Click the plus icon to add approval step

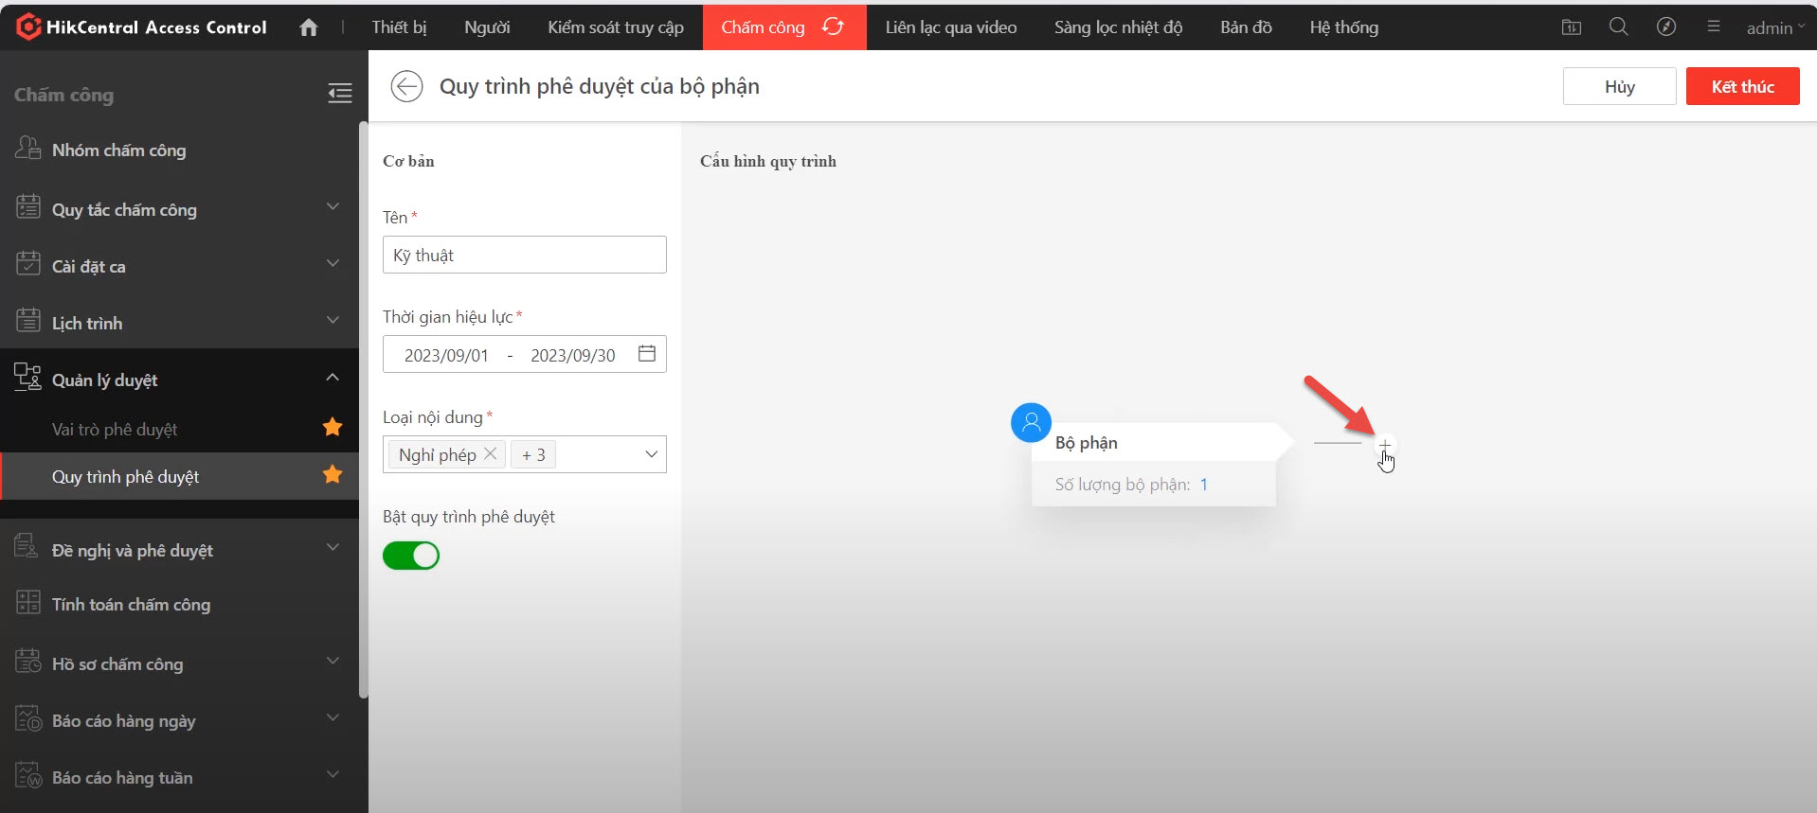click(x=1384, y=445)
